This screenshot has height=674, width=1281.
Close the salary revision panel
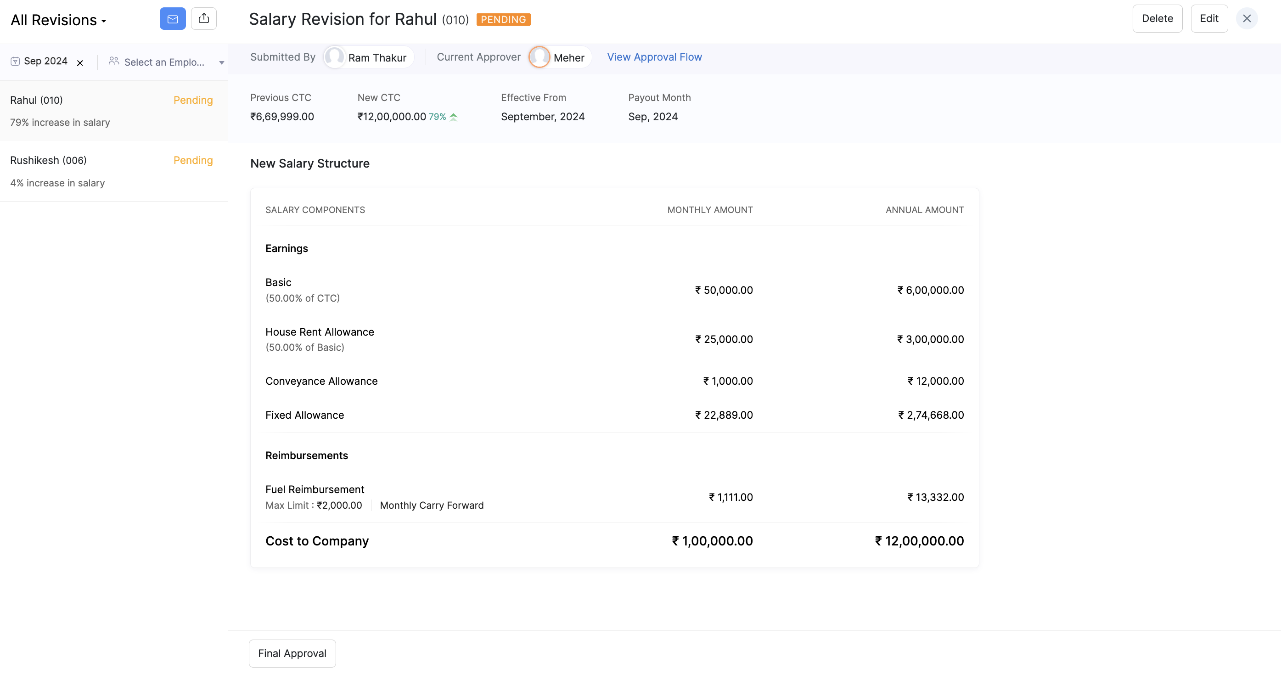click(x=1247, y=19)
